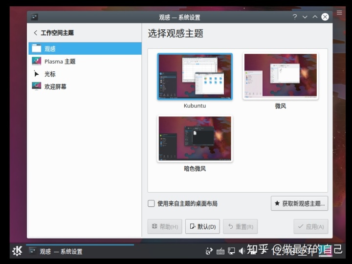Open 光标 cursor settings
The height and width of the screenshot is (264, 352).
click(x=85, y=74)
